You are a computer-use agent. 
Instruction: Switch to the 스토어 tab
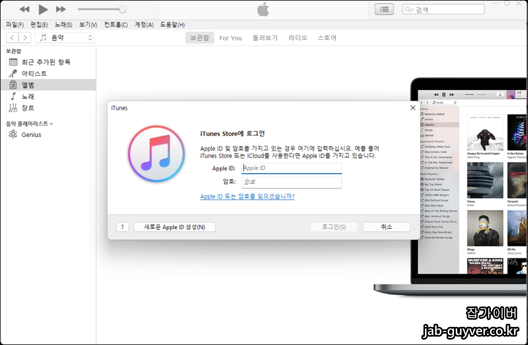327,38
